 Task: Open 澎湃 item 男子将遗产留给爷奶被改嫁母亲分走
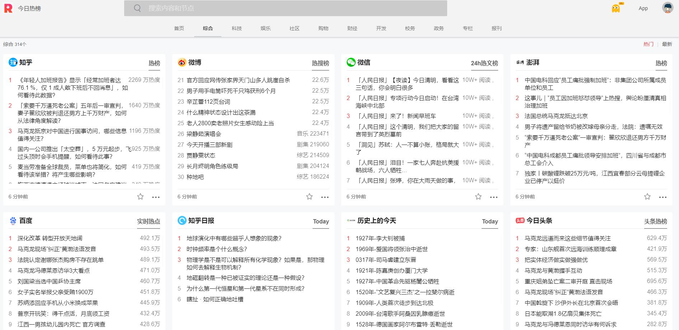coord(594,127)
